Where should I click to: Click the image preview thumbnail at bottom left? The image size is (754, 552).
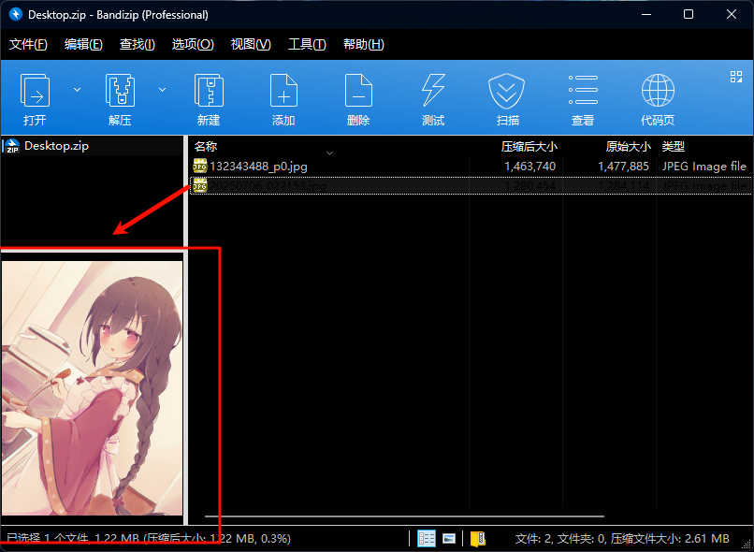pyautogui.click(x=92, y=384)
